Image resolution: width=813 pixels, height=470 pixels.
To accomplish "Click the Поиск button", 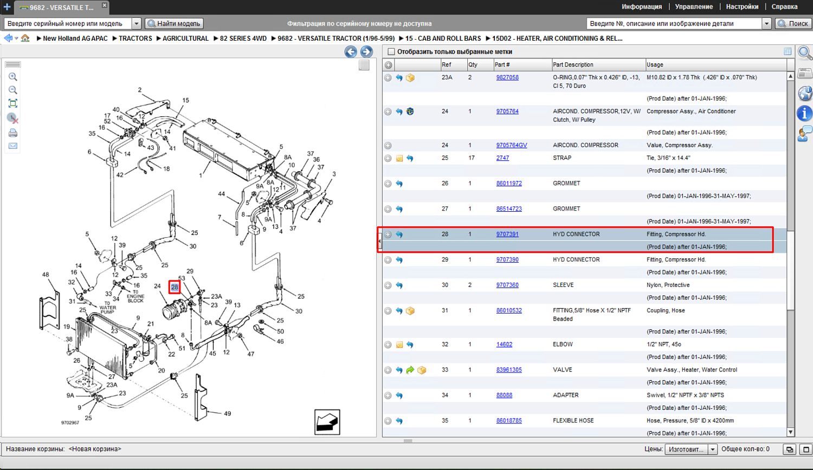I will coord(793,24).
